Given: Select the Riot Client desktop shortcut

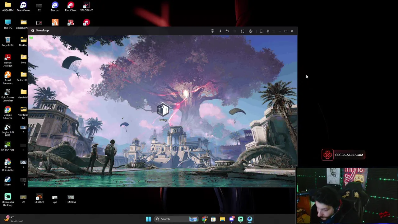Looking at the screenshot, I should pyautogui.click(x=71, y=7).
